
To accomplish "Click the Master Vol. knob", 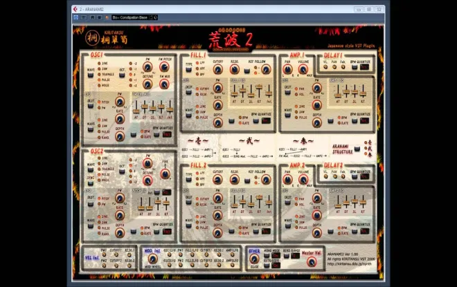I will 312,262.
